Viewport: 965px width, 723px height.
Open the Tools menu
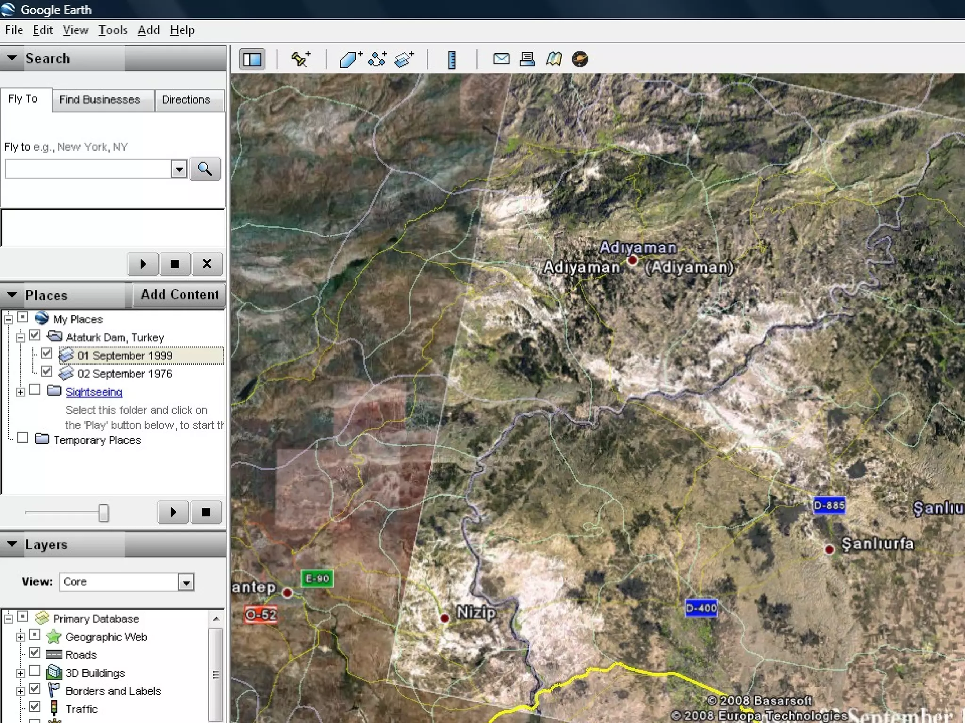113,30
